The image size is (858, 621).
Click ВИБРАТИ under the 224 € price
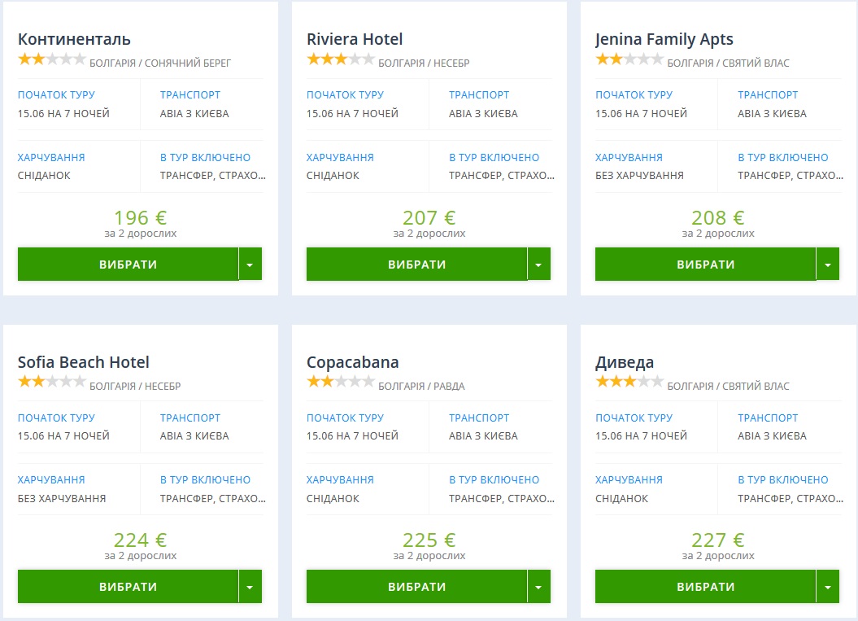pos(128,587)
